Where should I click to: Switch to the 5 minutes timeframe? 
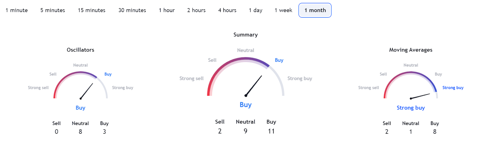(53, 10)
